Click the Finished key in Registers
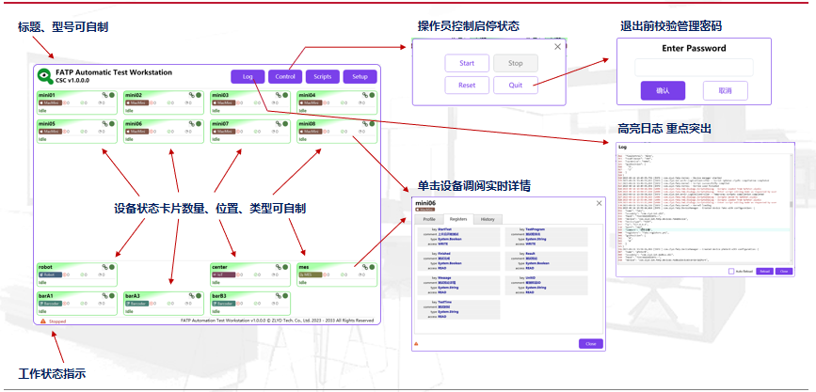 (444, 253)
